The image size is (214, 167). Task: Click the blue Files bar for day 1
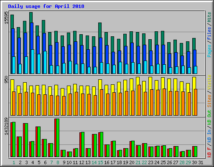tap(13, 43)
